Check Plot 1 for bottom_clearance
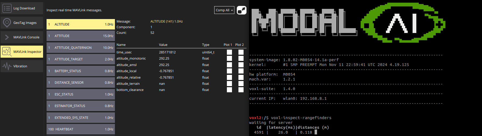The height and width of the screenshot is (136, 482). (229, 90)
